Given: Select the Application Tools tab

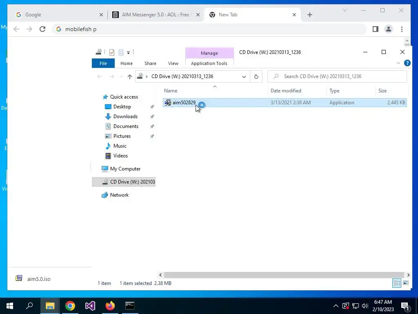Looking at the screenshot, I should tap(209, 63).
